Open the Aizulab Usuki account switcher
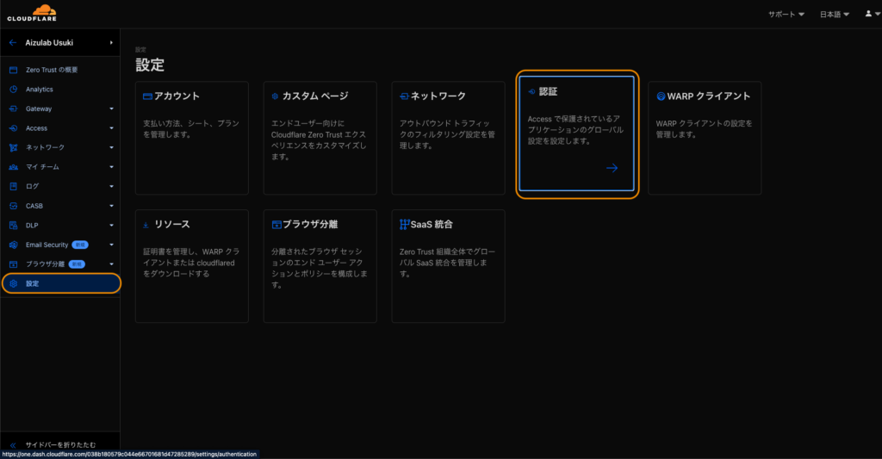The height and width of the screenshot is (459, 882). click(60, 43)
